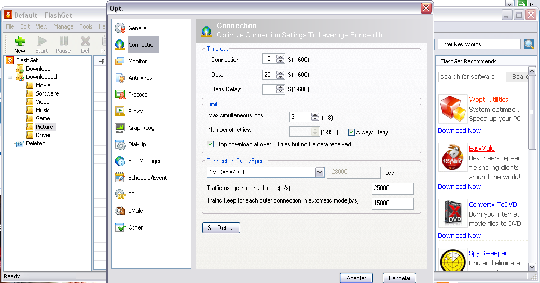The height and width of the screenshot is (283, 540).
Task: Click the Wopti Utilities cube thumbnail
Action: pyautogui.click(x=452, y=109)
